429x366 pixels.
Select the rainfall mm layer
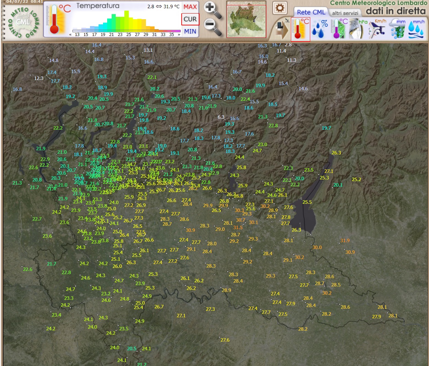[398, 29]
